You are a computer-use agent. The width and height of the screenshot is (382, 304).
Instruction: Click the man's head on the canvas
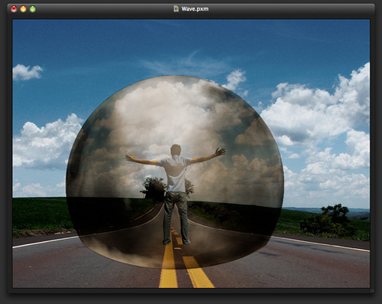point(176,150)
